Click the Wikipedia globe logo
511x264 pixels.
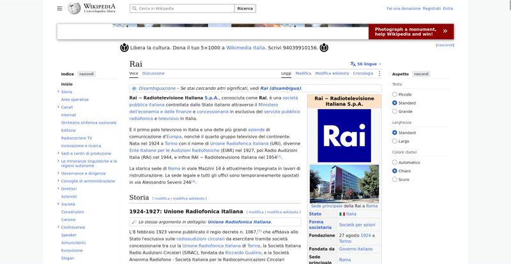point(74,8)
